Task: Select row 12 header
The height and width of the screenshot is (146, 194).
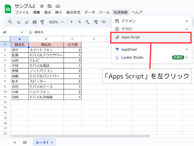Action: (x=5, y=102)
